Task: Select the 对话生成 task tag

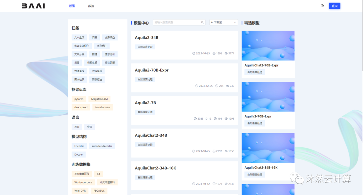Action: (x=97, y=71)
